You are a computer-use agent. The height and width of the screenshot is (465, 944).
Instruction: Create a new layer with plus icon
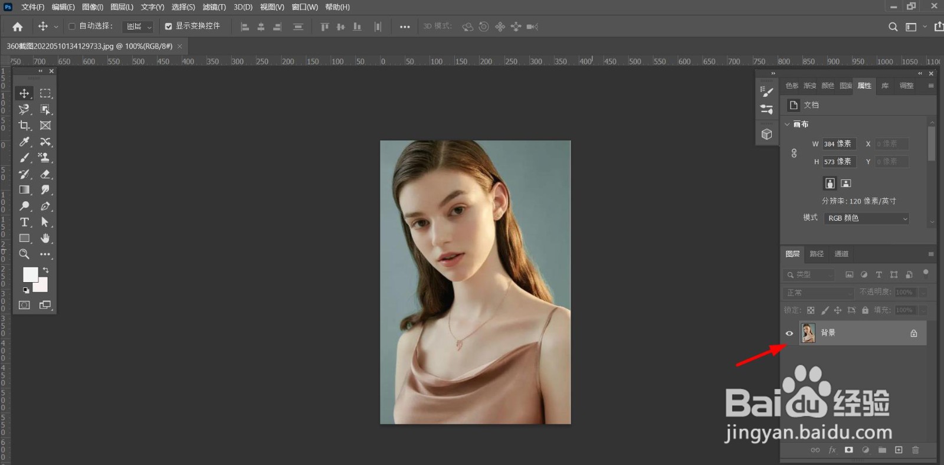click(899, 450)
